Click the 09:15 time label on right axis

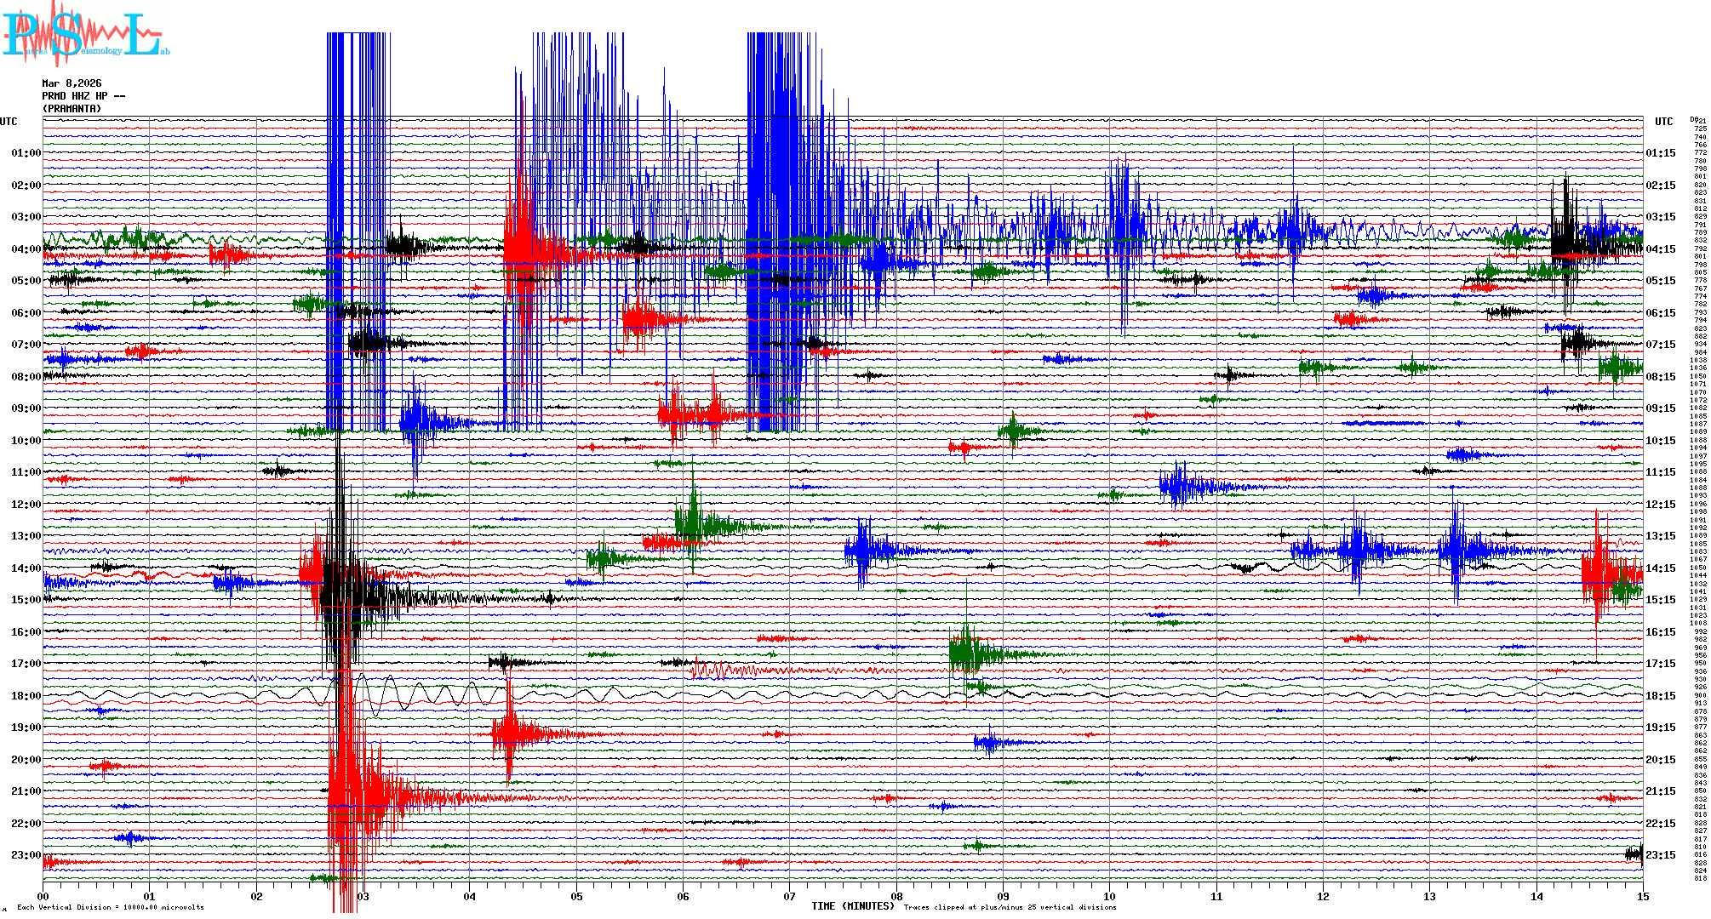1660,408
